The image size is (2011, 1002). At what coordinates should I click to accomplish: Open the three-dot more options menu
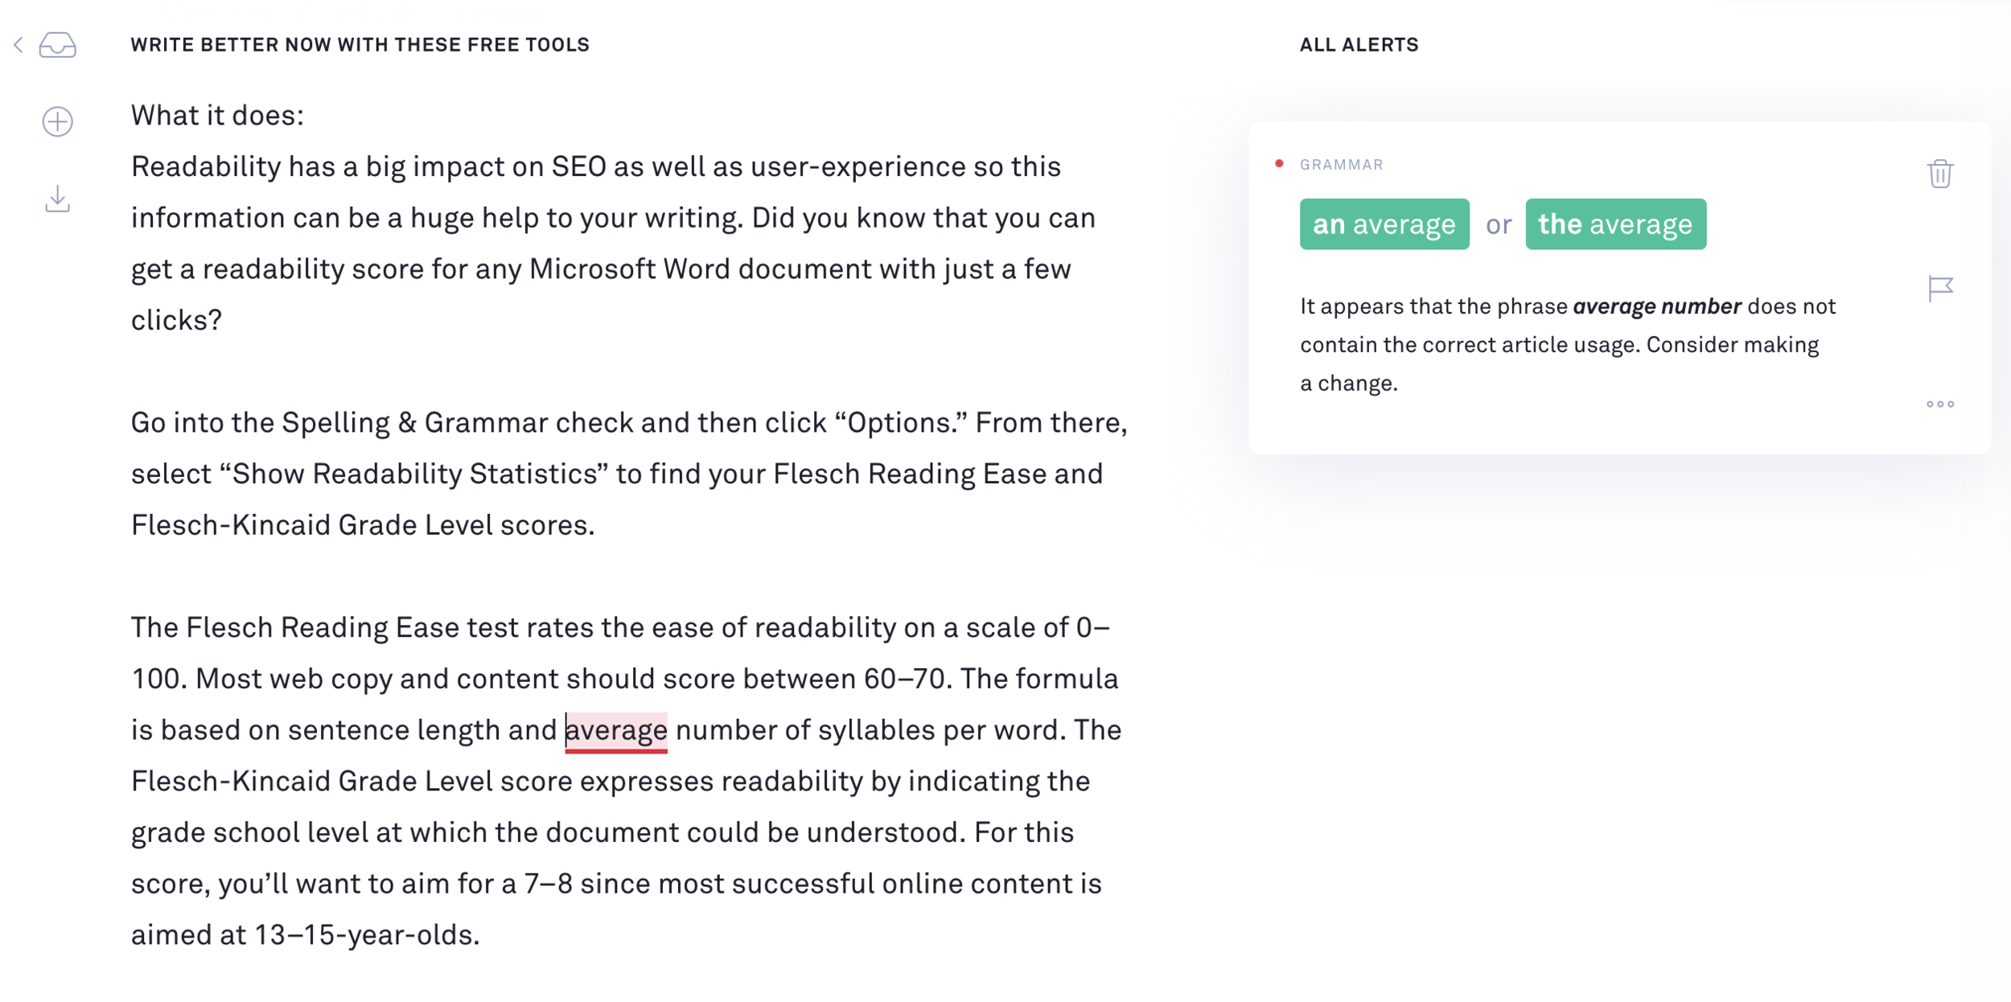[x=1940, y=404]
